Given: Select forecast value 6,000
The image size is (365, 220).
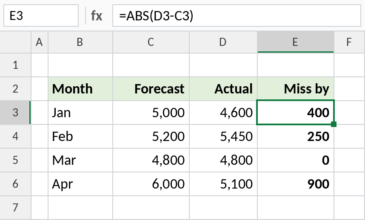Looking at the screenshot, I should pyautogui.click(x=151, y=184).
